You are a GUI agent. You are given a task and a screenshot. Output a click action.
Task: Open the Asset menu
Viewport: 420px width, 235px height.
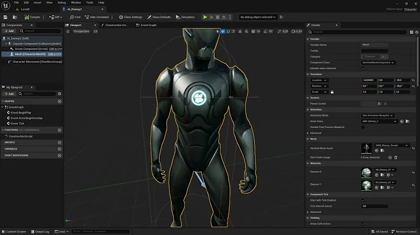click(37, 2)
